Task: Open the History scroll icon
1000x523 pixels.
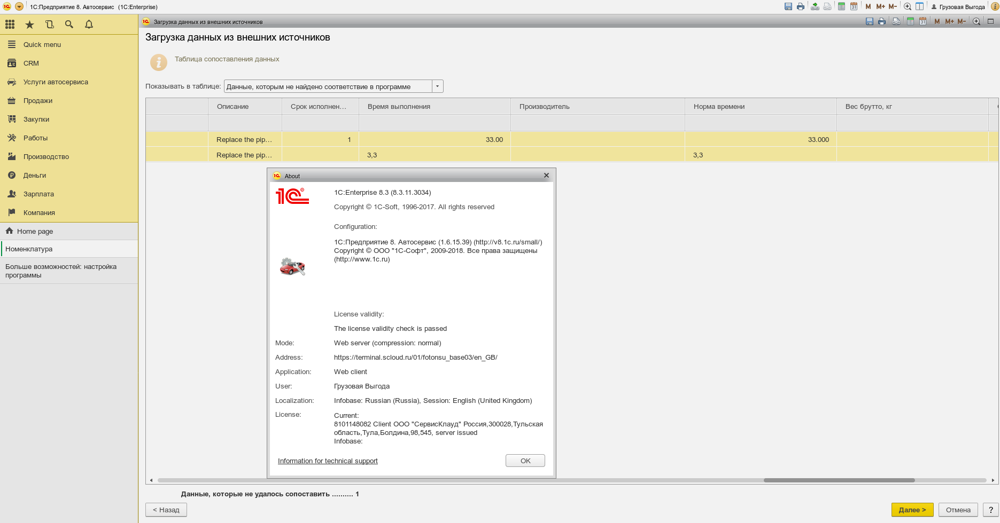Action: pos(50,24)
